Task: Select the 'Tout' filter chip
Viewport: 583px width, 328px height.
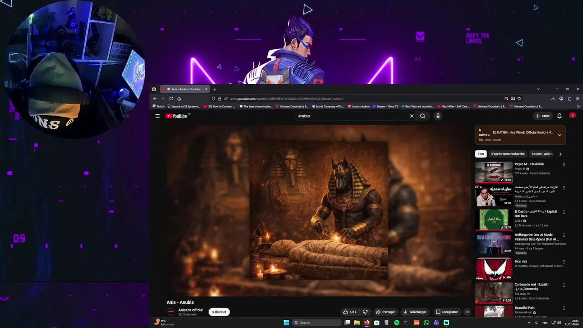Action: coord(481,154)
